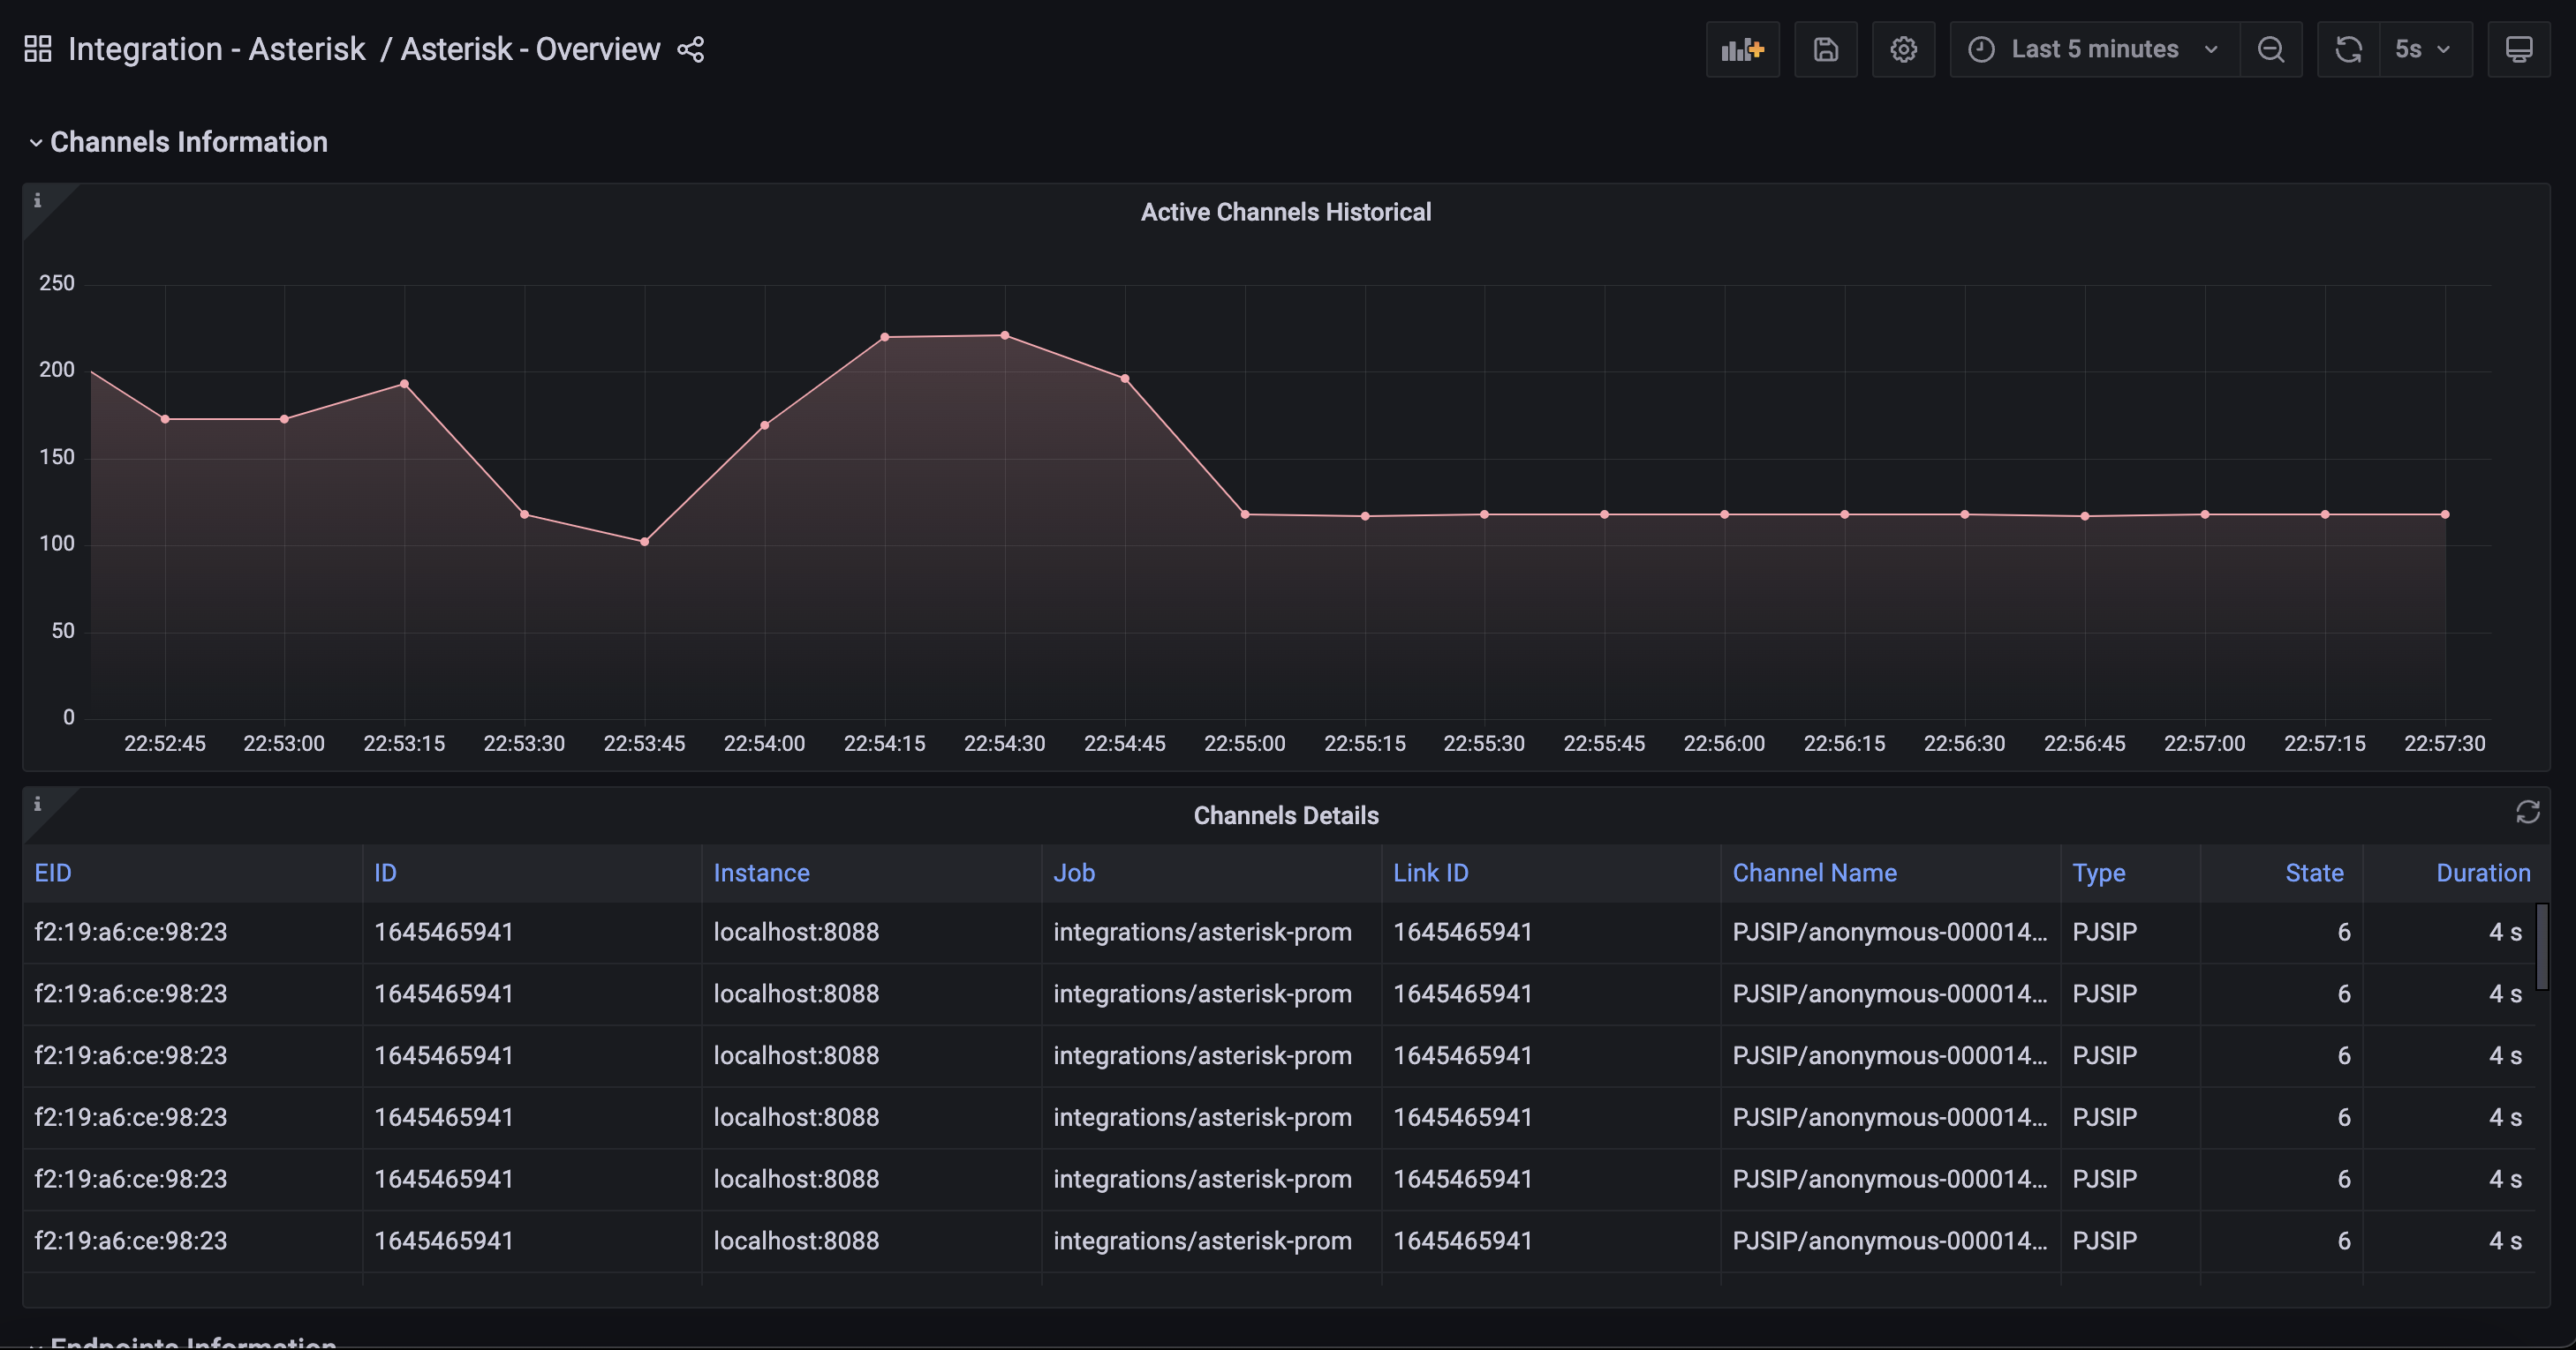Image resolution: width=2576 pixels, height=1350 pixels.
Task: Open the Integration - Asterisk folder link
Action: pyautogui.click(x=216, y=49)
